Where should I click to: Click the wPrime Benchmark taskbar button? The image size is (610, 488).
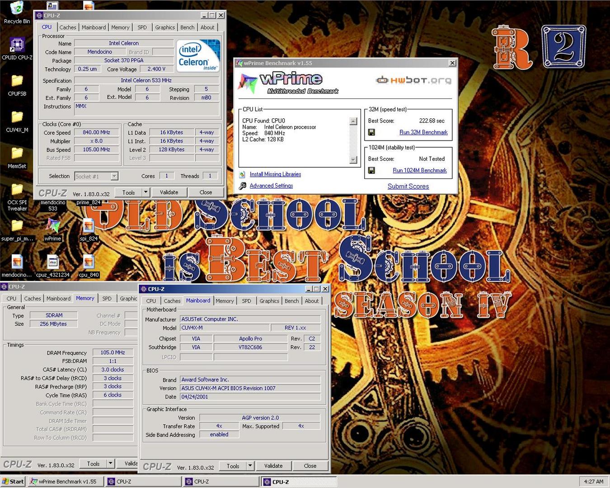point(66,482)
